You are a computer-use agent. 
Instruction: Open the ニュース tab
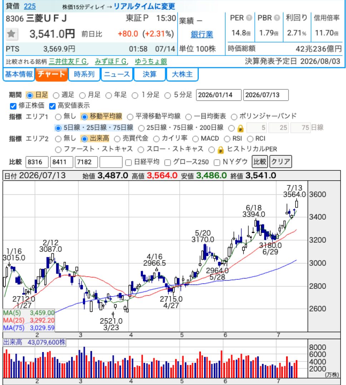pos(117,74)
